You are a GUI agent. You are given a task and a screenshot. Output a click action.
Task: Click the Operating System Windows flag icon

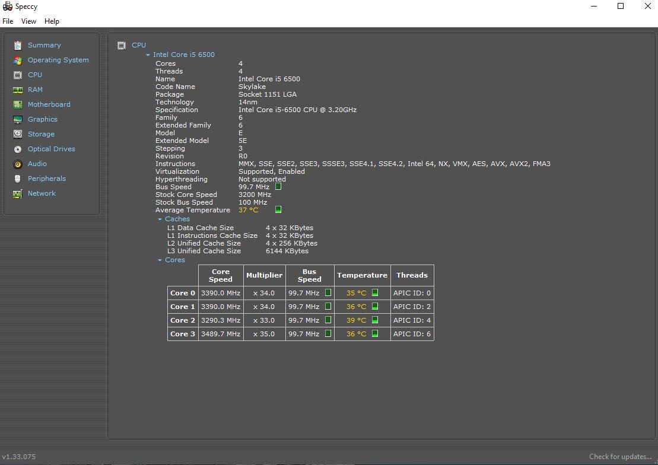coord(18,60)
